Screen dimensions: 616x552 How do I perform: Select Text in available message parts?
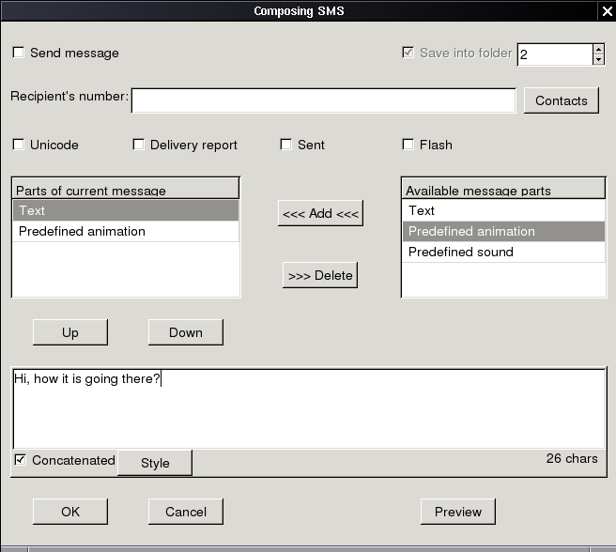pyautogui.click(x=503, y=210)
